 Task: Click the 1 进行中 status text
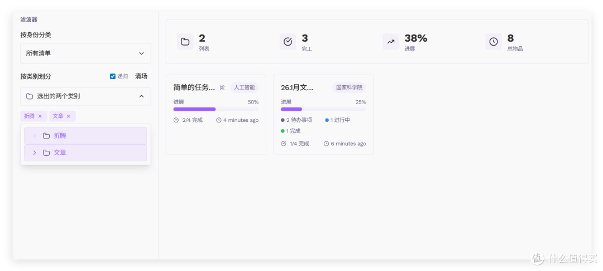pos(341,120)
